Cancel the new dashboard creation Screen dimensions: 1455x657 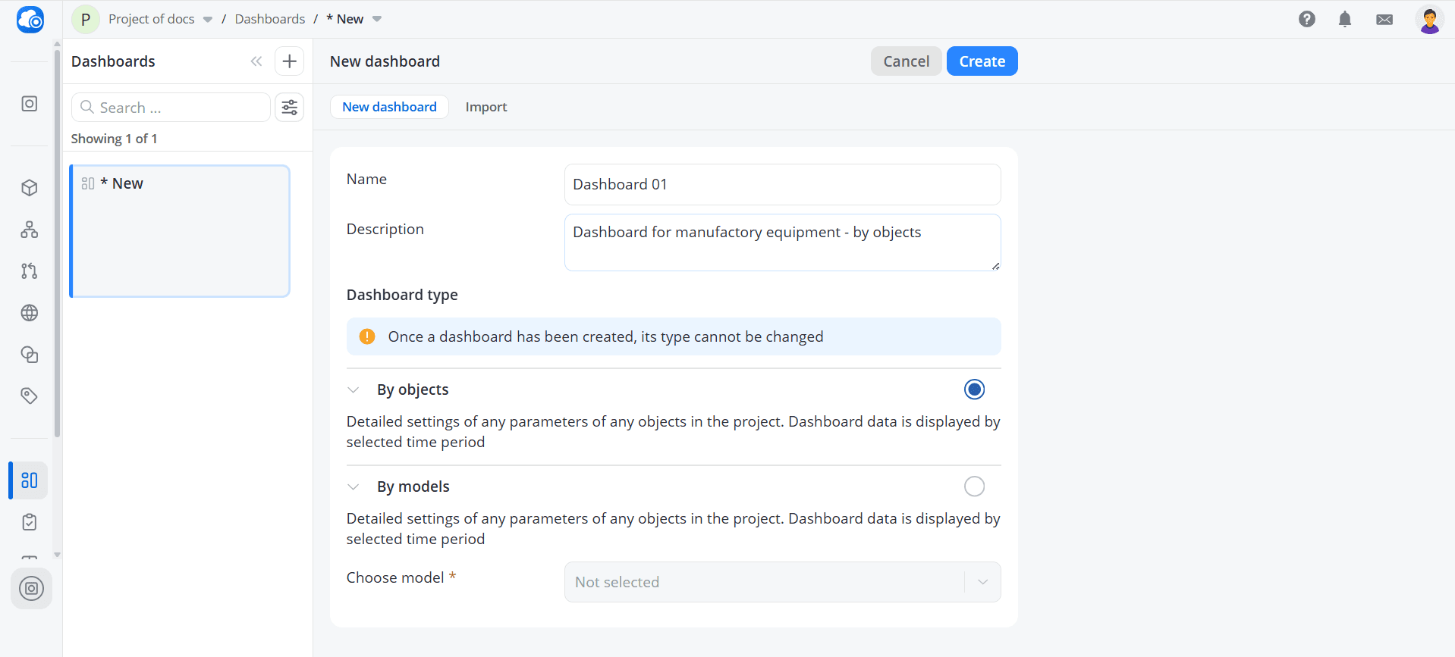tap(906, 61)
